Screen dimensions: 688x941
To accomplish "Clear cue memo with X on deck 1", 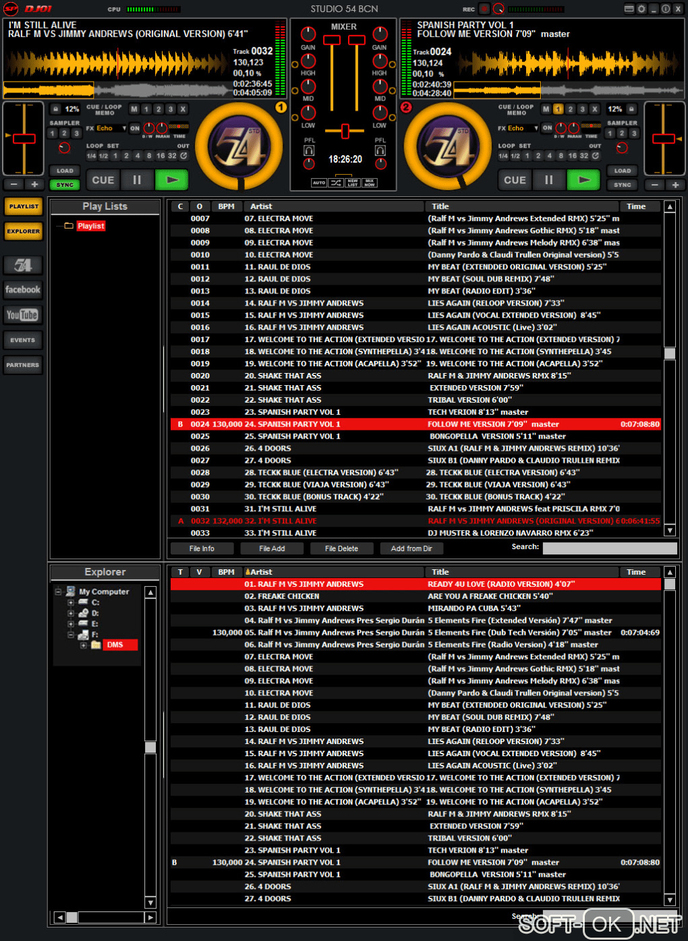I will [182, 109].
